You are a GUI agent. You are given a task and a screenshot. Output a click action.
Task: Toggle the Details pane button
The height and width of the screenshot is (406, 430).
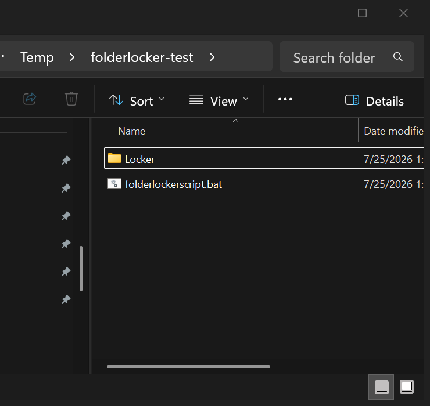(374, 101)
